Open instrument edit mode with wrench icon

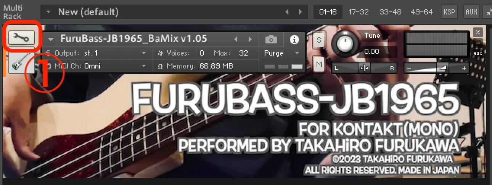[x=21, y=37]
